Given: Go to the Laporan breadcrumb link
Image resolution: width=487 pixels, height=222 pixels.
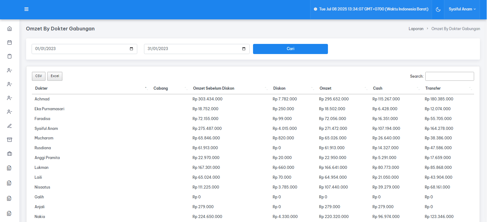Looking at the screenshot, I should click(x=416, y=29).
